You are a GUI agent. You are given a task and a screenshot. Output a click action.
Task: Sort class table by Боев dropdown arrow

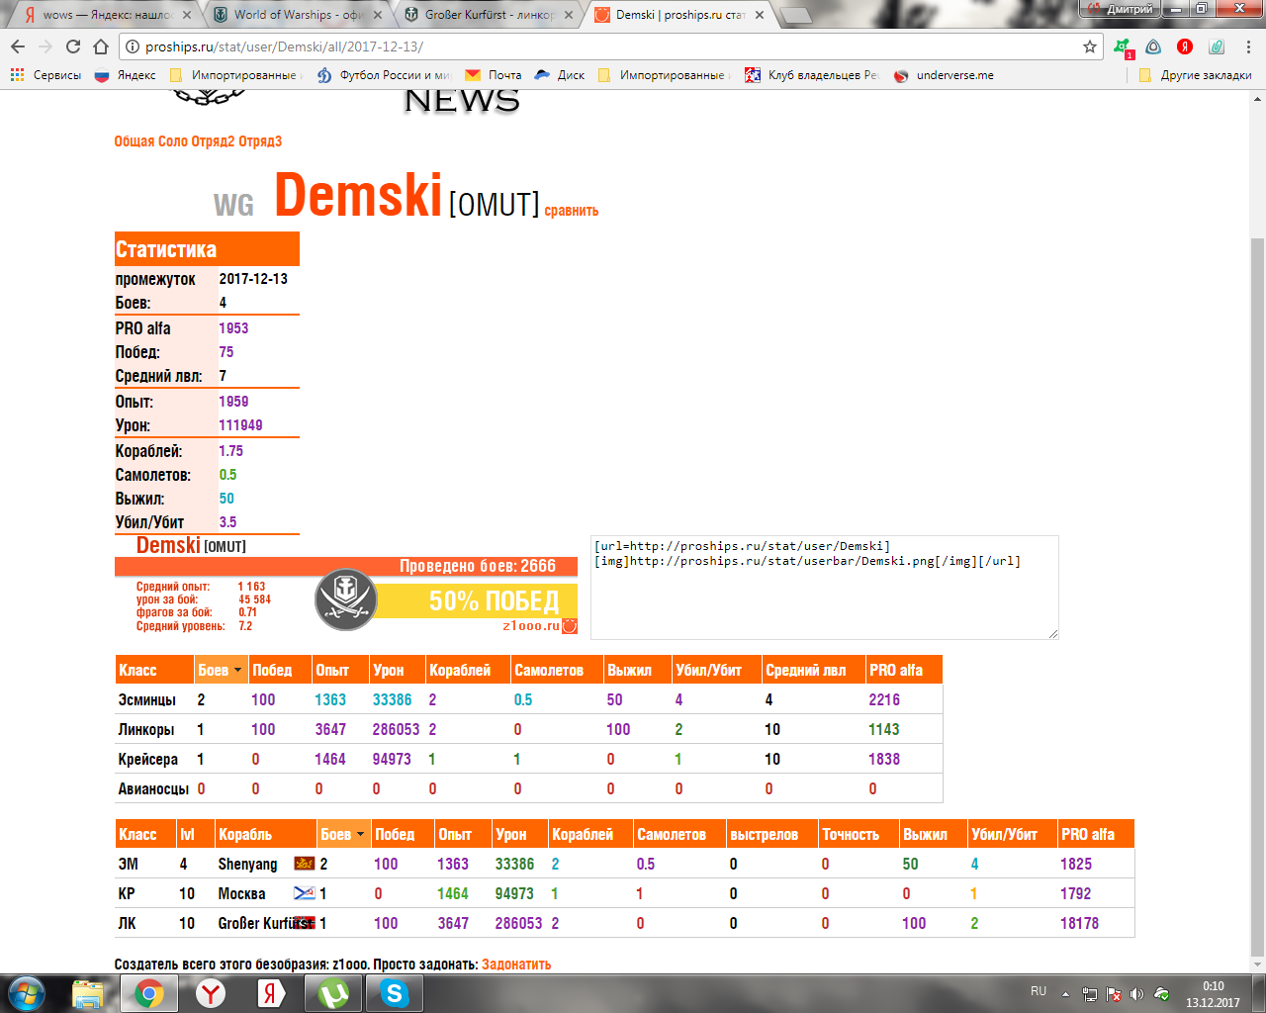click(237, 671)
